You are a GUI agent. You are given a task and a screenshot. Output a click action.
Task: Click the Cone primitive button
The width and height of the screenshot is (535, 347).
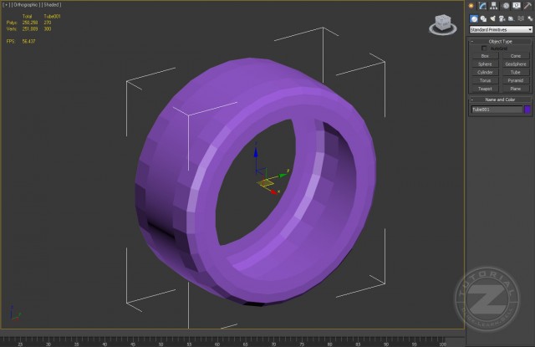coord(515,56)
